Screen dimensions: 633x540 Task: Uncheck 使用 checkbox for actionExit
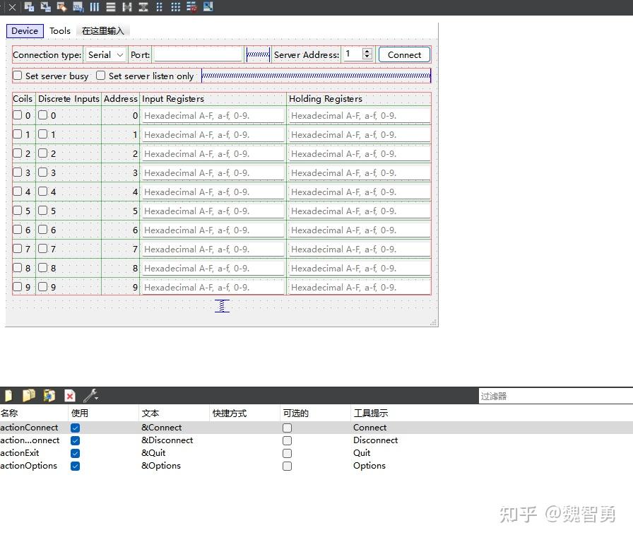pyautogui.click(x=75, y=453)
